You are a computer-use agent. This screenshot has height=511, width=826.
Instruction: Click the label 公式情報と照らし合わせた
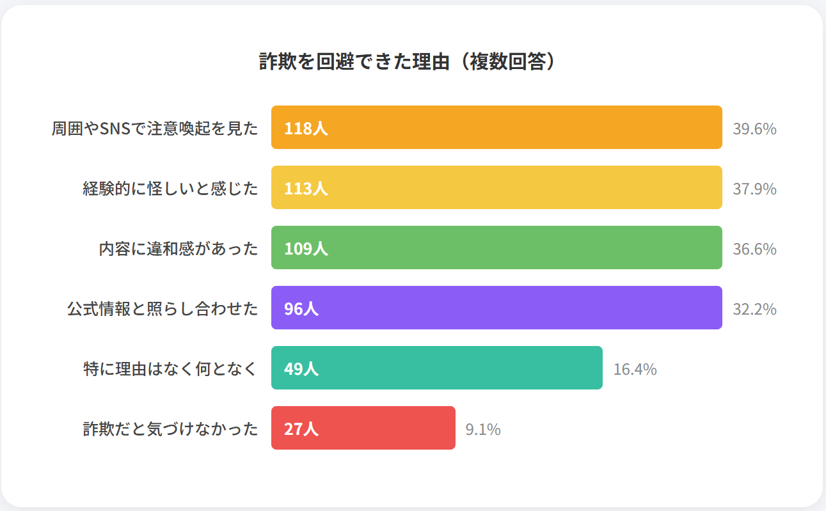[x=163, y=309]
